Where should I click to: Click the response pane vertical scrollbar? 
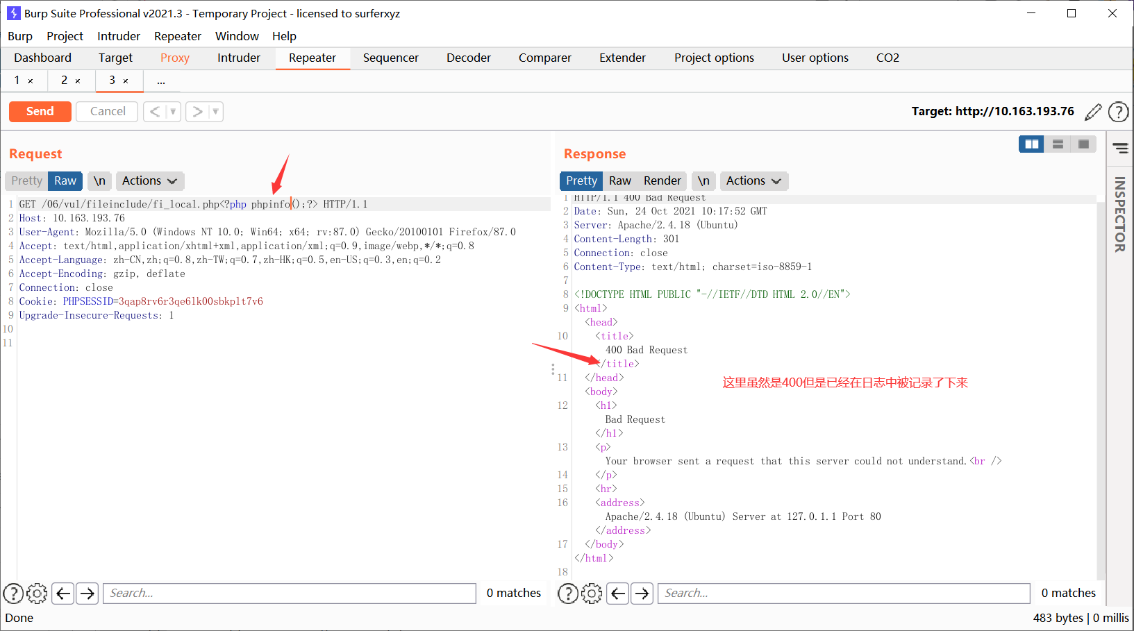click(x=1100, y=389)
